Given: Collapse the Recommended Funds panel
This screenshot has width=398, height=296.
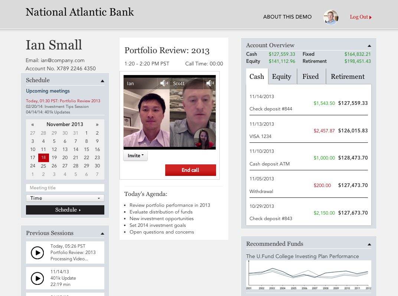Looking at the screenshot, I should [x=369, y=244].
